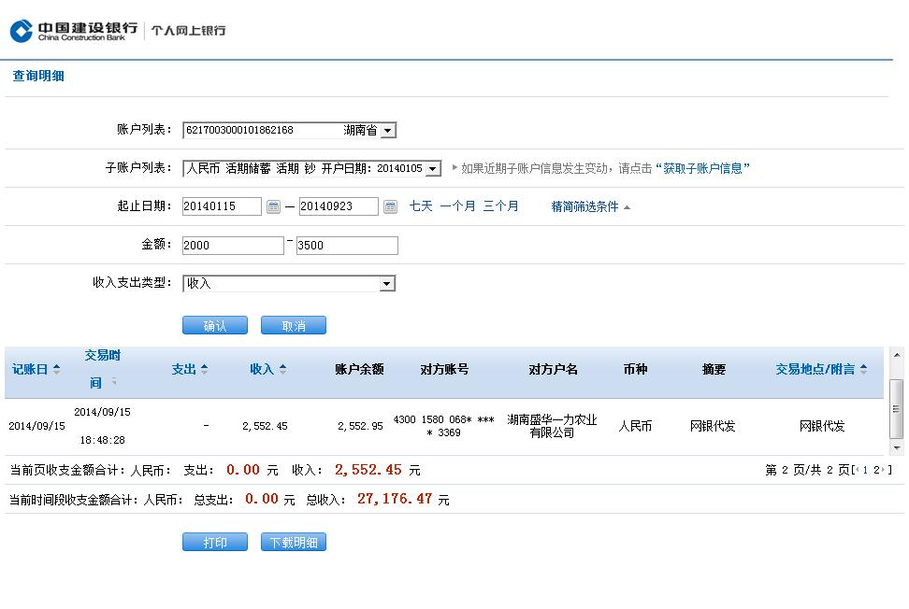Sort by 收入 column arrows
Screen dimensions: 909x609
[283, 369]
